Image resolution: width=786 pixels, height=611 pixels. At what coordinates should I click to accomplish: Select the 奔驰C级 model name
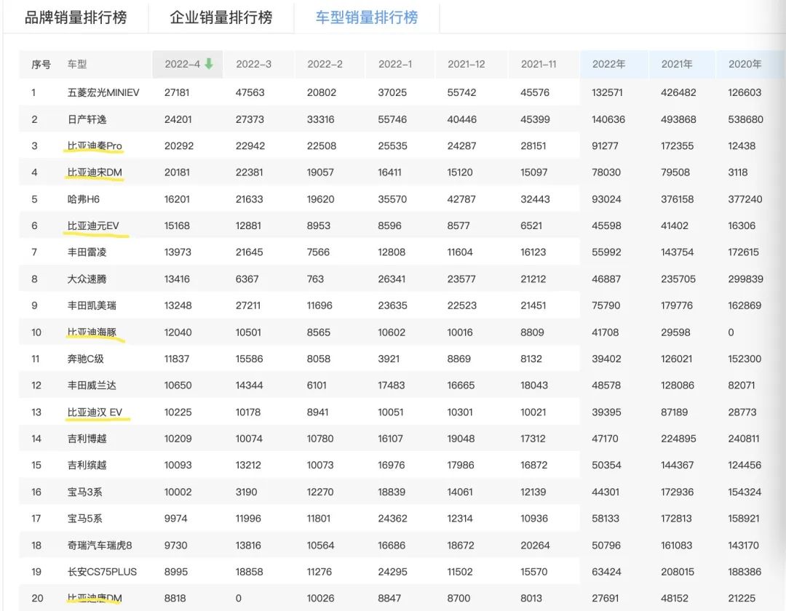(85, 359)
